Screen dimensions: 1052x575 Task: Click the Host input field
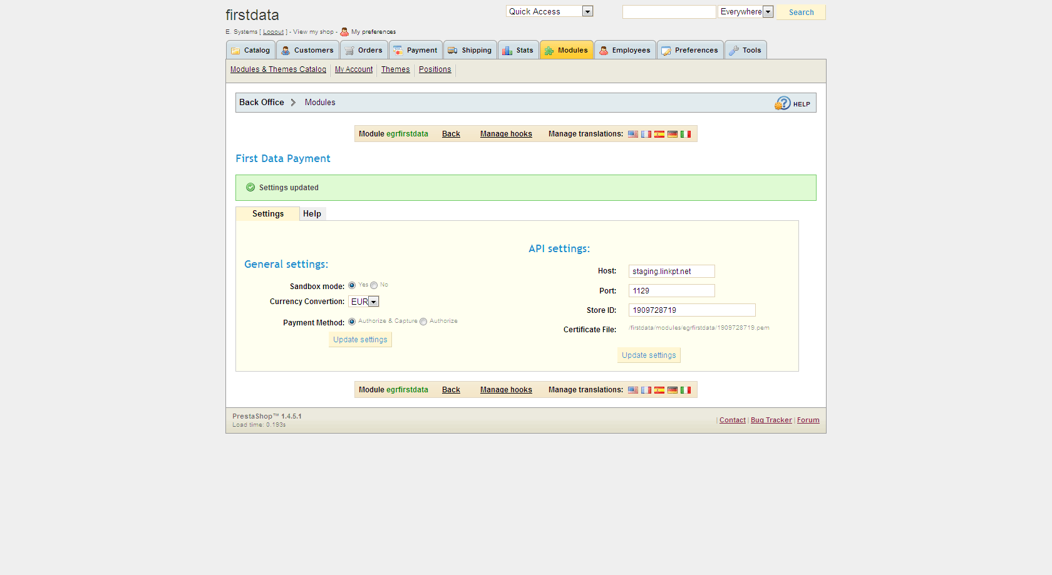pyautogui.click(x=671, y=272)
